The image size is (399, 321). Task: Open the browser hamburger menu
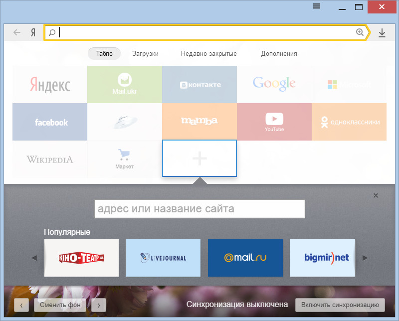317,6
